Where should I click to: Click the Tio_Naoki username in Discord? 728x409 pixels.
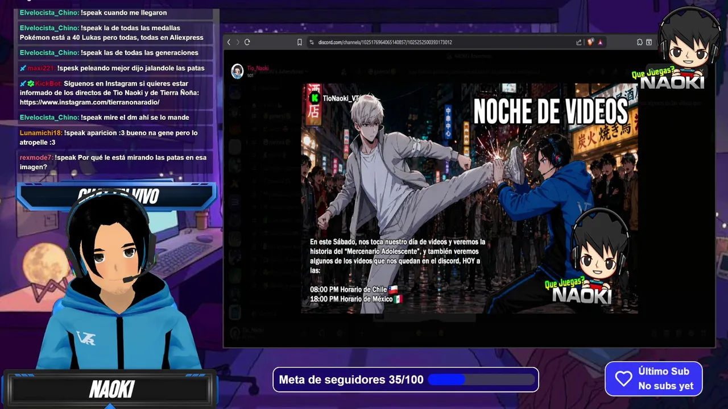(258, 68)
